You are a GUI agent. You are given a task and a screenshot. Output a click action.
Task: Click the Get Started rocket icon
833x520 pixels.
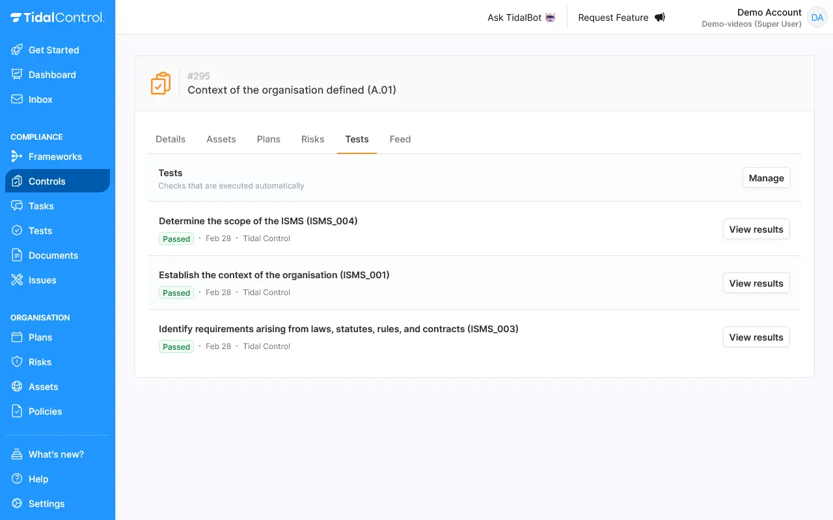pyautogui.click(x=17, y=50)
